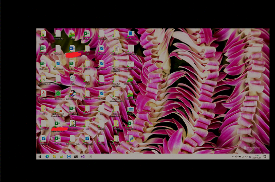Open File Explorer from the taskbar
Image resolution: width=275 pixels, height=182 pixels.
pos(54,157)
